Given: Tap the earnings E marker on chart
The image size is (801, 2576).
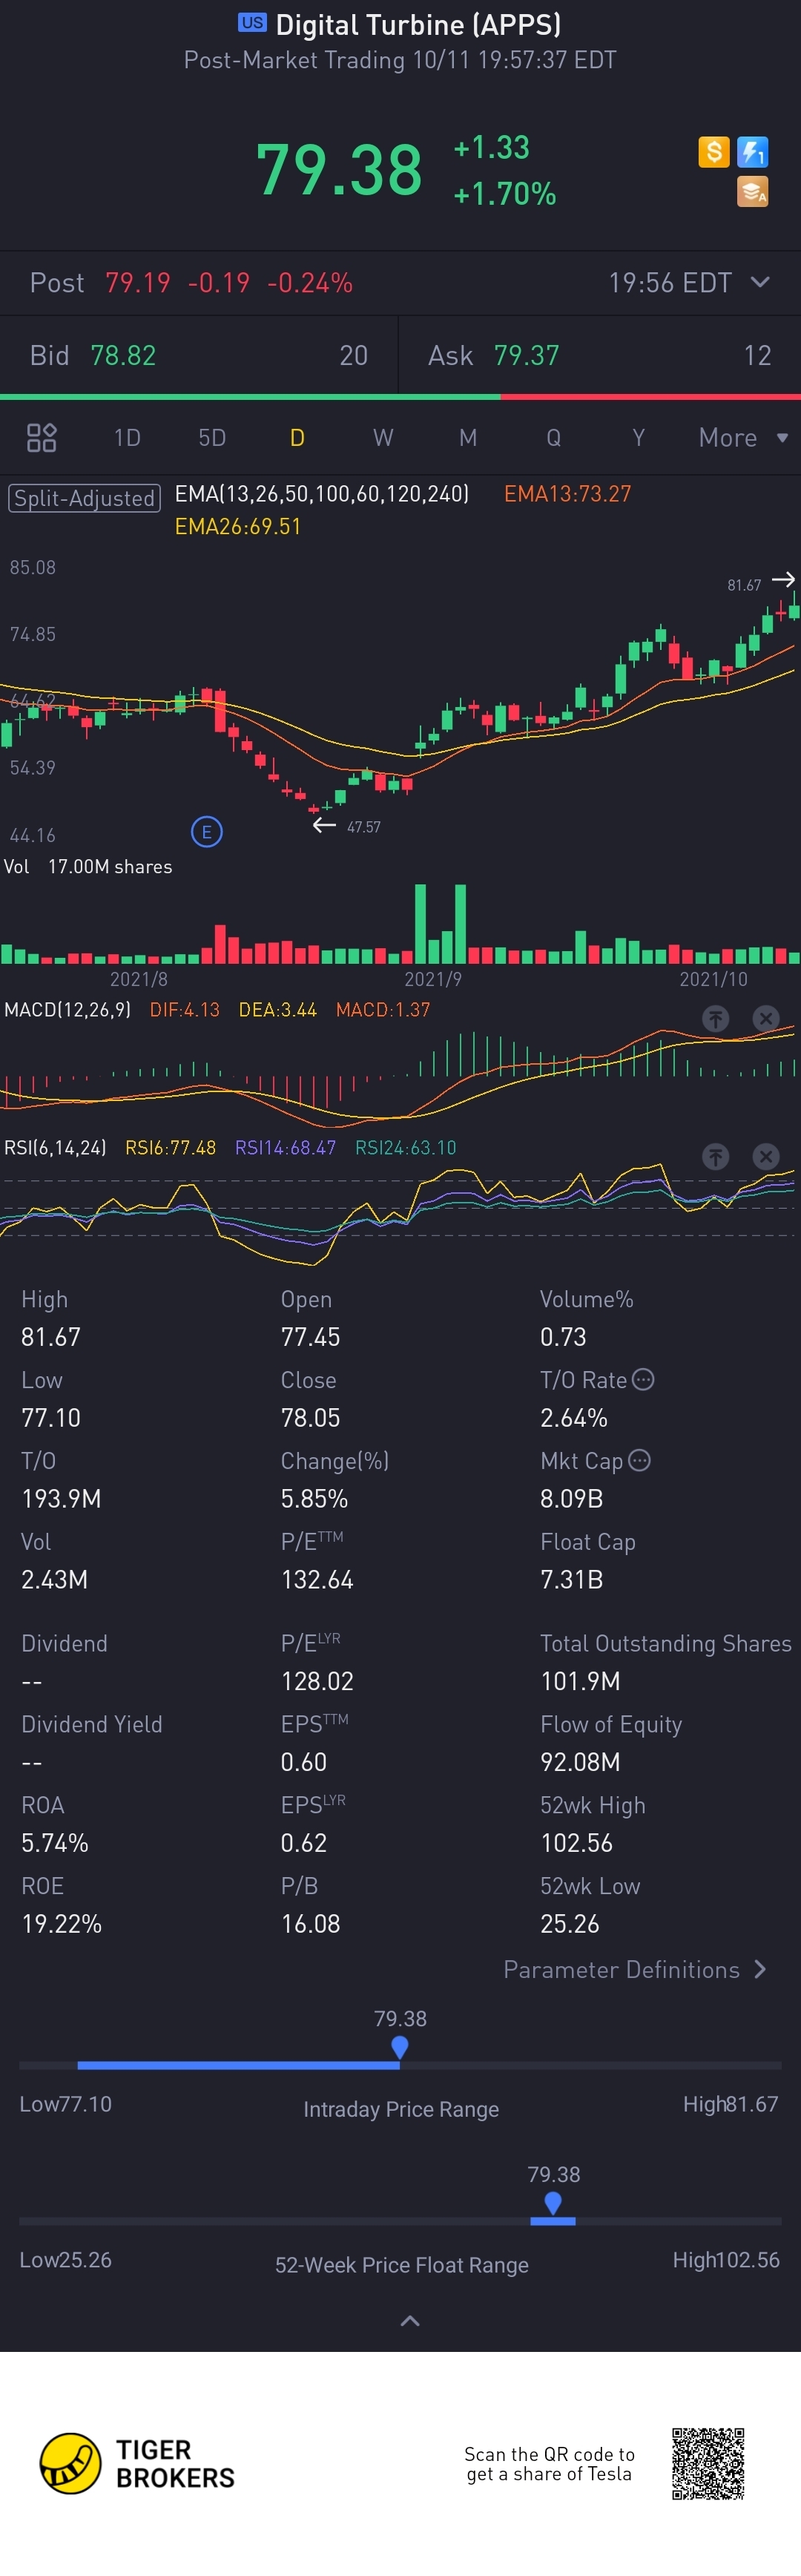Looking at the screenshot, I should 207,831.
